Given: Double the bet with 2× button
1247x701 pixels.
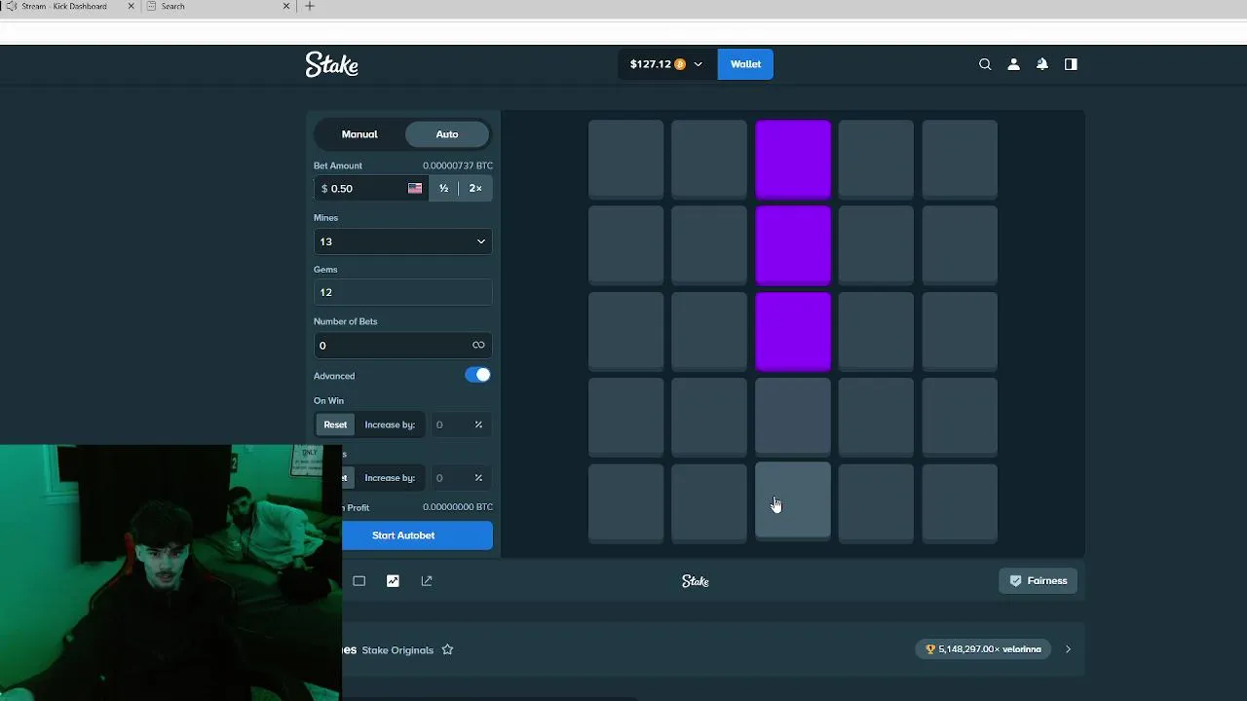Looking at the screenshot, I should click(x=475, y=188).
